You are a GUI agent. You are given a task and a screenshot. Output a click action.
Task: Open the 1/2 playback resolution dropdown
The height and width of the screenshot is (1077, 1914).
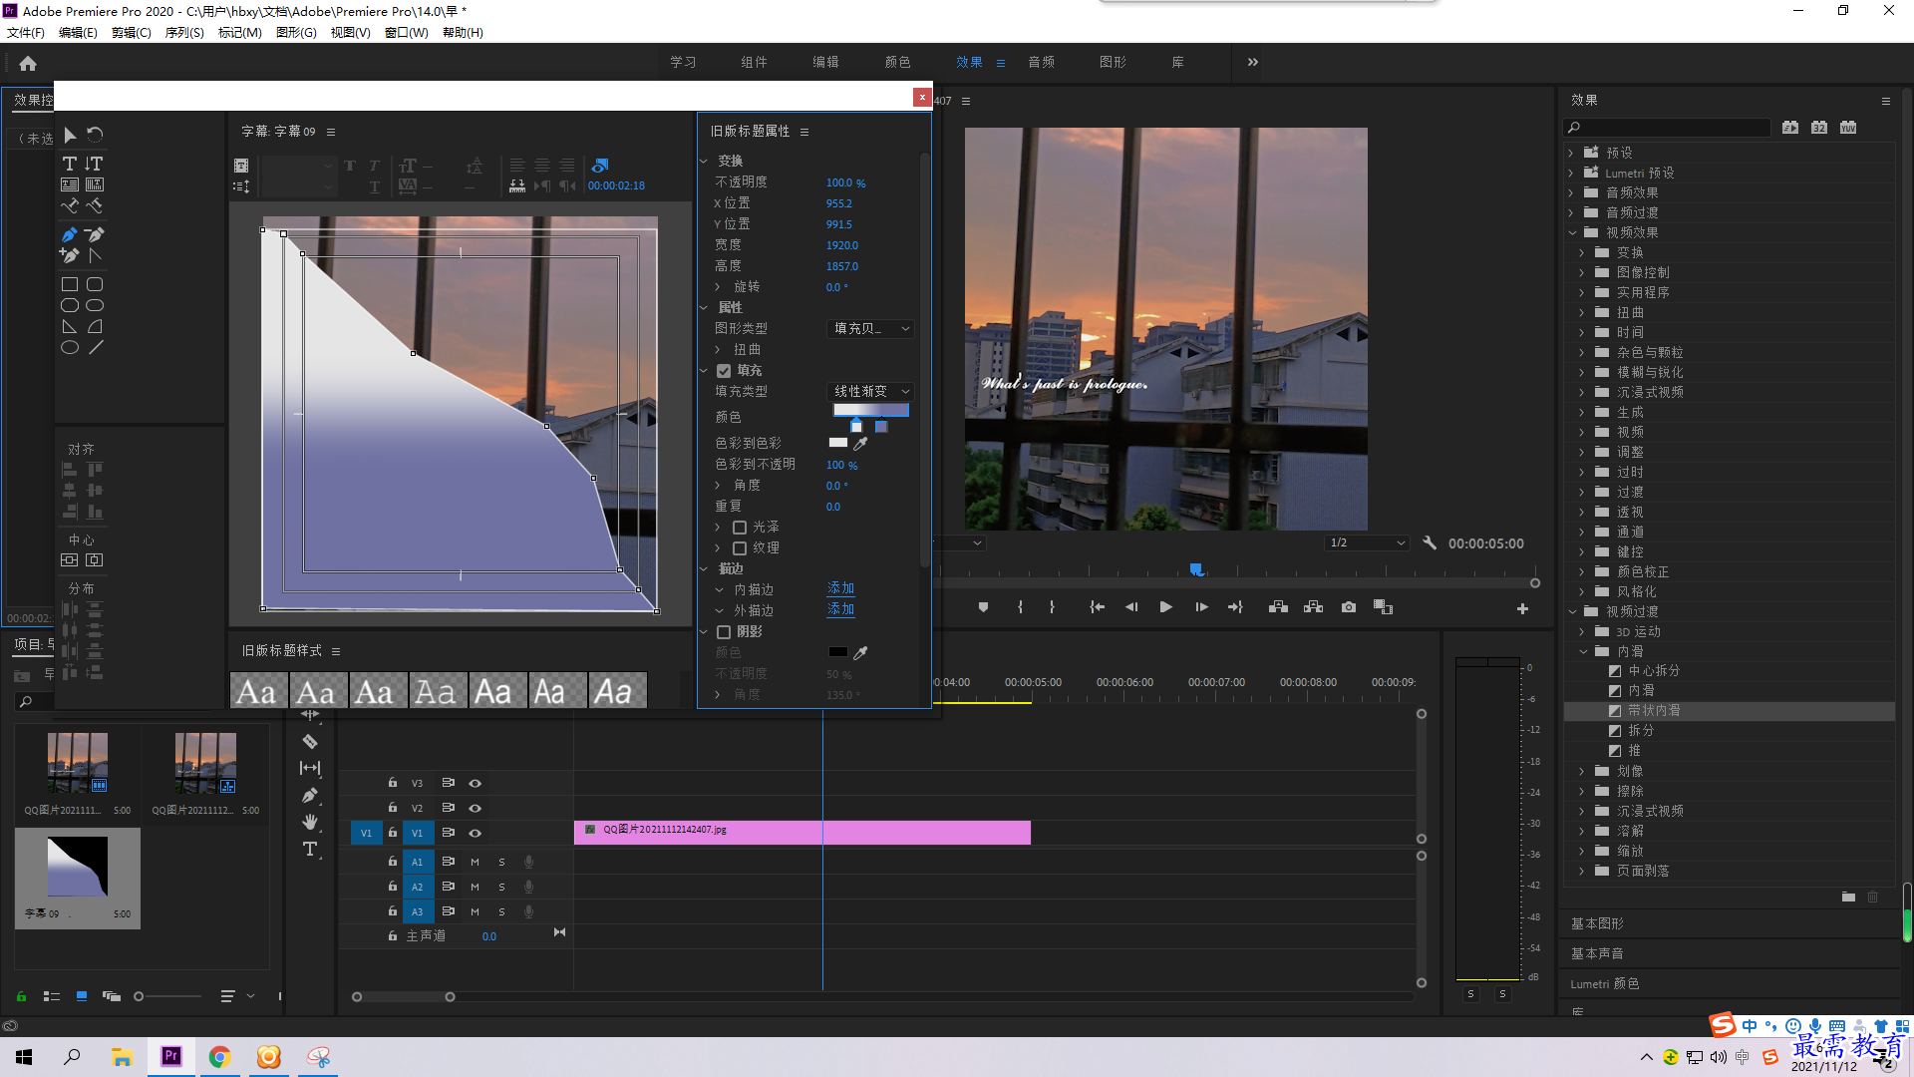pos(1368,543)
